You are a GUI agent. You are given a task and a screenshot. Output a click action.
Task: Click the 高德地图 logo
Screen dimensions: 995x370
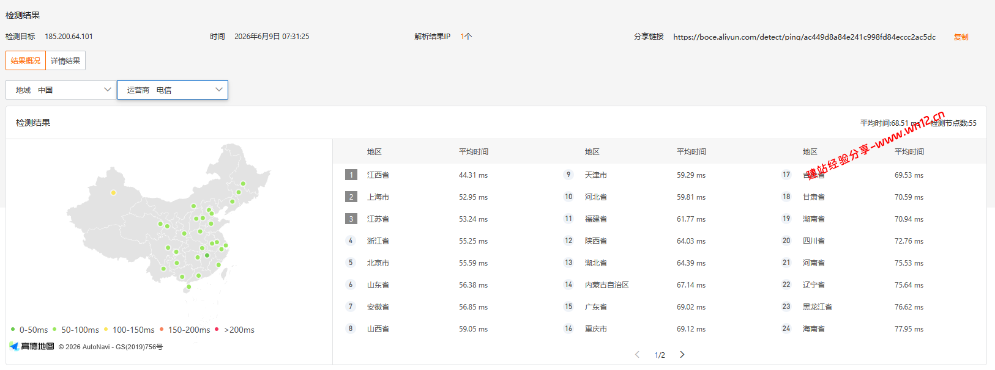click(x=32, y=346)
